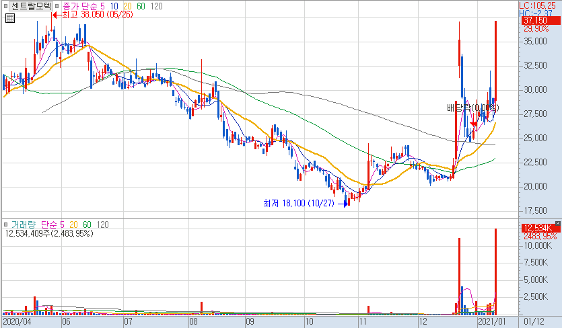The image size is (562, 328).
Task: Click the LC:105.25 readout
Action: click(537, 6)
